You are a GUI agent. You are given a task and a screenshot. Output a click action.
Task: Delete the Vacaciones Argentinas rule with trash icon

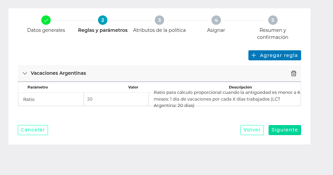click(x=294, y=73)
